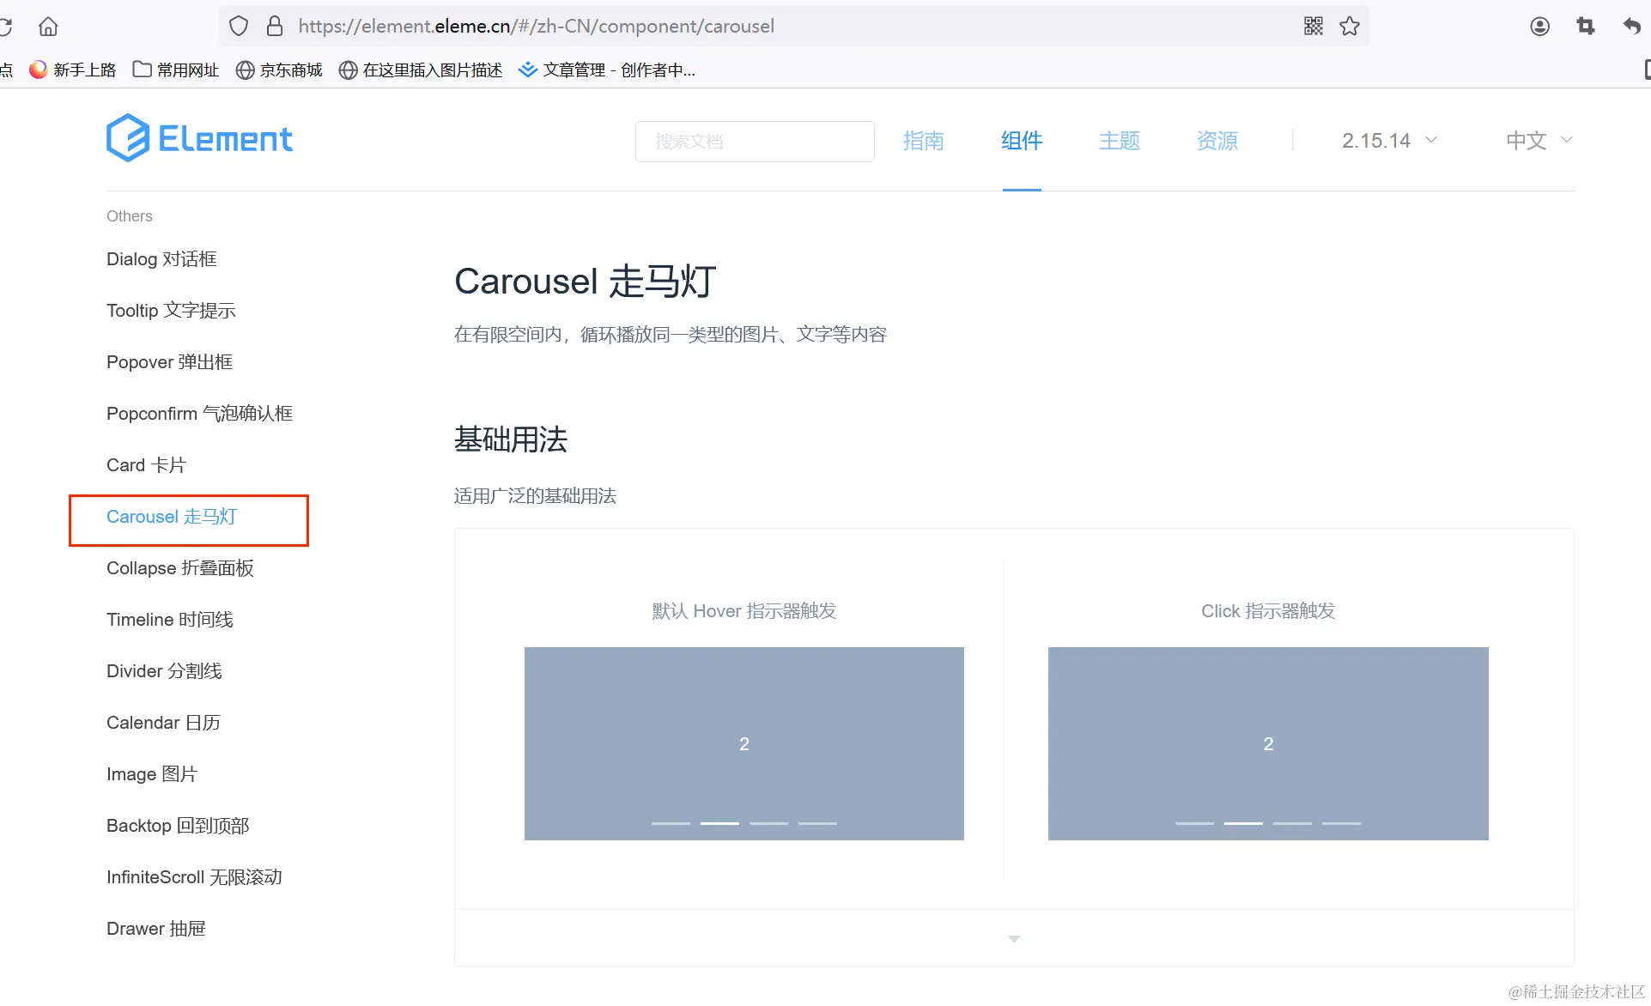Open the InfiniteScroll 无限滚动 page
This screenshot has height=1006, width=1651.
(x=194, y=876)
